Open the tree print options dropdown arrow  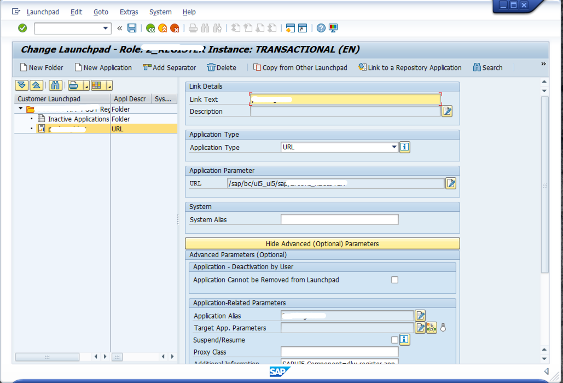(86, 85)
